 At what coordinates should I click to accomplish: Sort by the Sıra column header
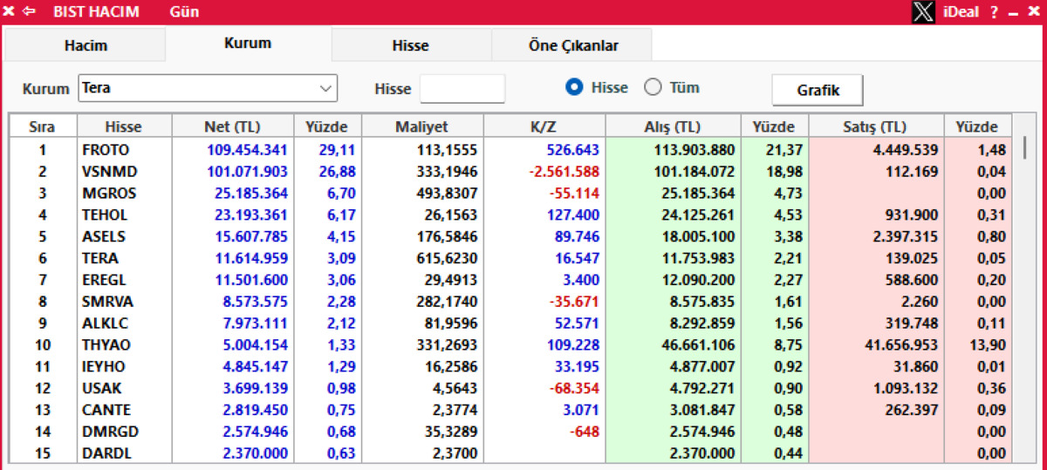point(42,127)
